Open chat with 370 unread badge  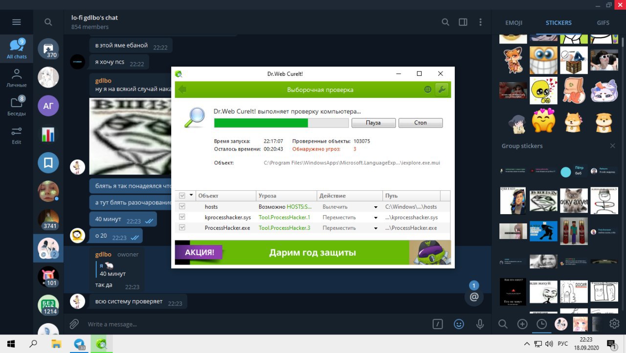48,49
